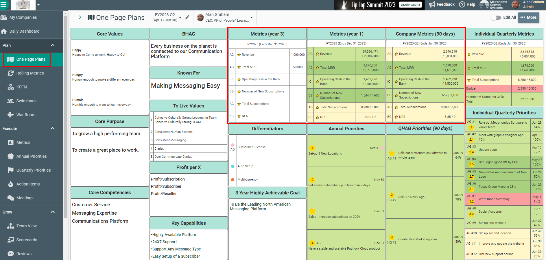Toggle the star beside Year 1 NPS
The width and height of the screenshot is (546, 260).
tap(318, 117)
